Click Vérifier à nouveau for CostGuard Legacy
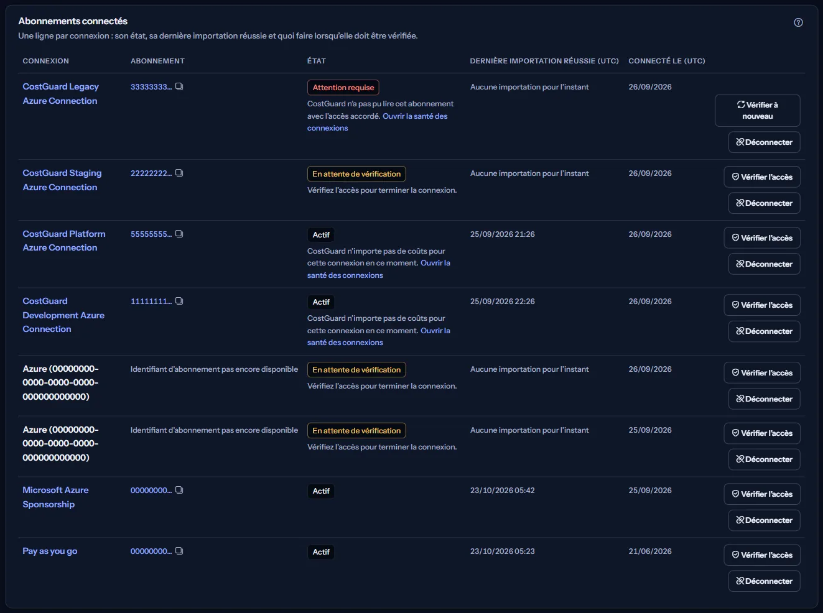The height and width of the screenshot is (613, 823). pyautogui.click(x=757, y=111)
